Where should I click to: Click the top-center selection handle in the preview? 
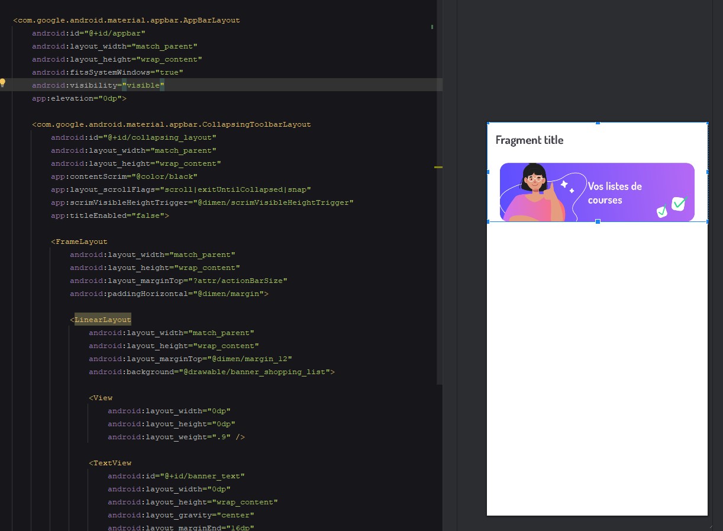pyautogui.click(x=598, y=123)
